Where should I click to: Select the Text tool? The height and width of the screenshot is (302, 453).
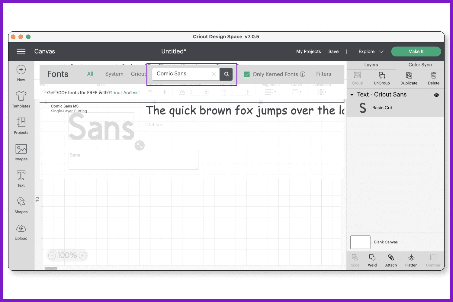(x=21, y=179)
